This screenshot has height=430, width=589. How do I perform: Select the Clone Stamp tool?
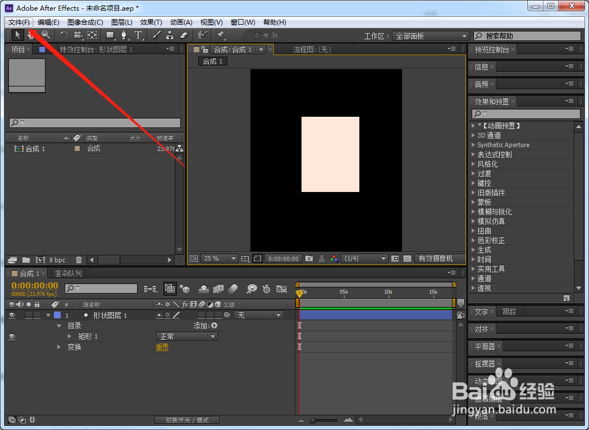[170, 35]
